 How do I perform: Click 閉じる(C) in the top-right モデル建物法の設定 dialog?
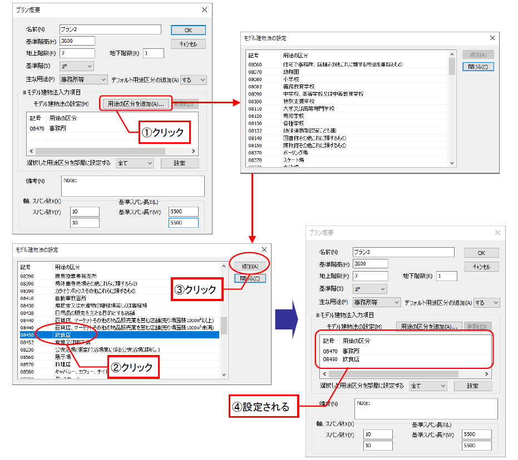coord(478,67)
